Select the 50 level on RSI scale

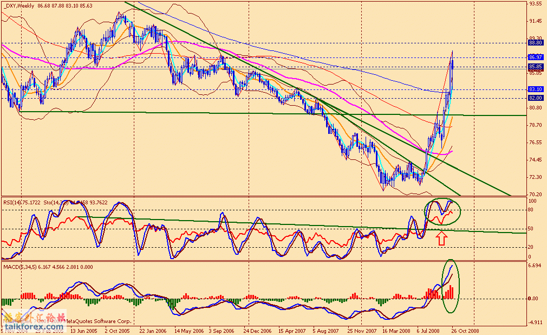531,229
